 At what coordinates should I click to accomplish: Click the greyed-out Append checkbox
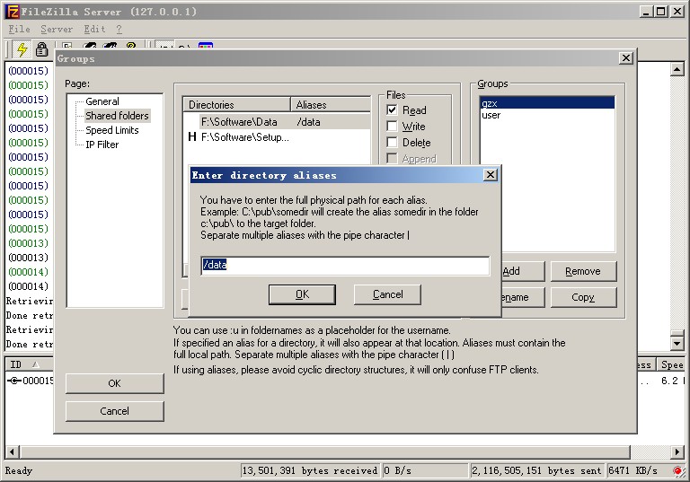pos(392,158)
